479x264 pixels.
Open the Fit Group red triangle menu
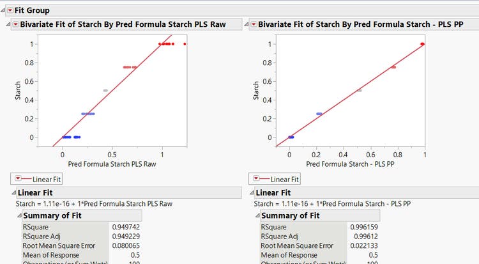click(10, 10)
